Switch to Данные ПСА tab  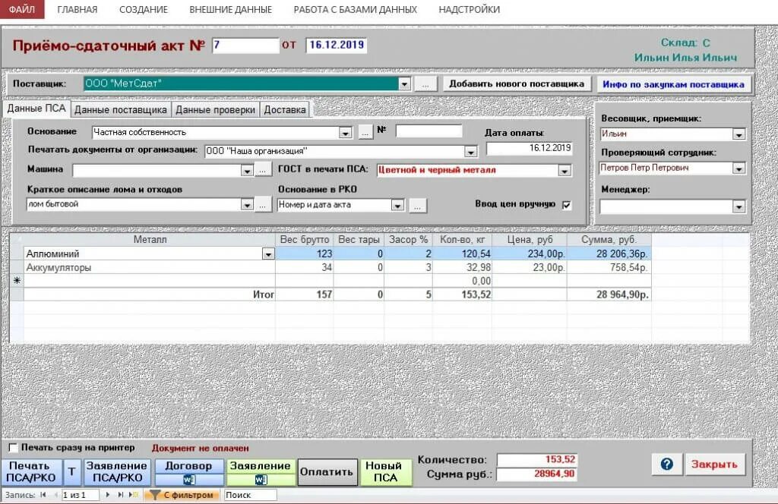(36, 109)
